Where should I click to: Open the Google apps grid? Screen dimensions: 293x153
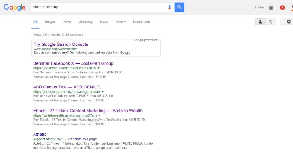[x=271, y=7]
